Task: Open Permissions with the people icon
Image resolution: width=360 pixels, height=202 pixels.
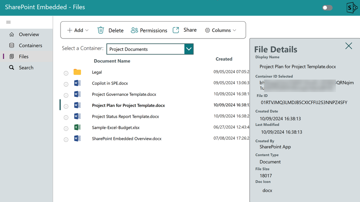Action: pyautogui.click(x=134, y=30)
